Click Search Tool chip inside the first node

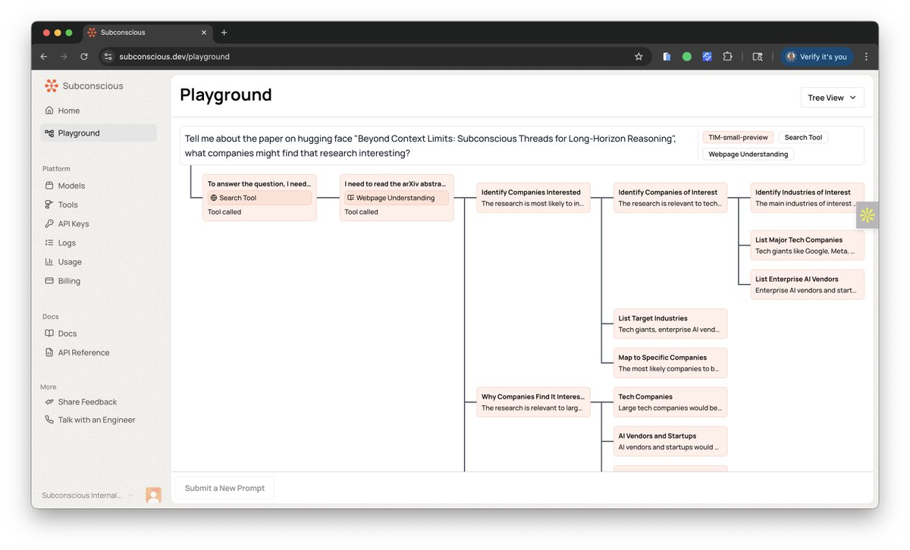pos(259,198)
